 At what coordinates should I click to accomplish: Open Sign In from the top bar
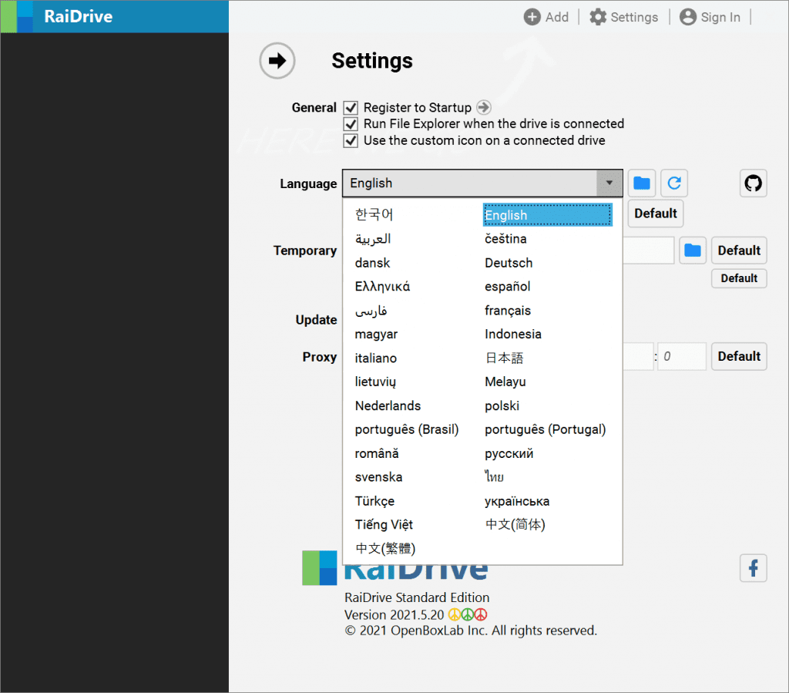pyautogui.click(x=710, y=17)
